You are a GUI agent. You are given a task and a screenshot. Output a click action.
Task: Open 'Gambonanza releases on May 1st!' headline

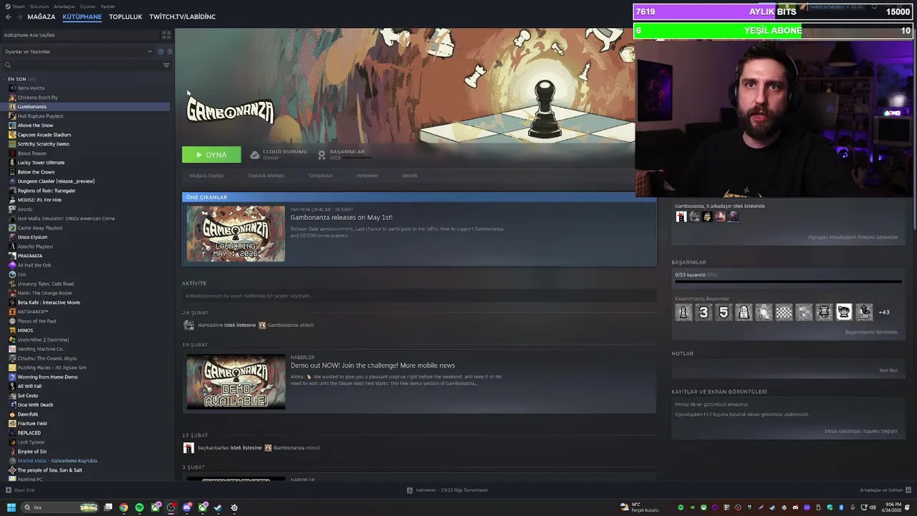click(x=341, y=217)
